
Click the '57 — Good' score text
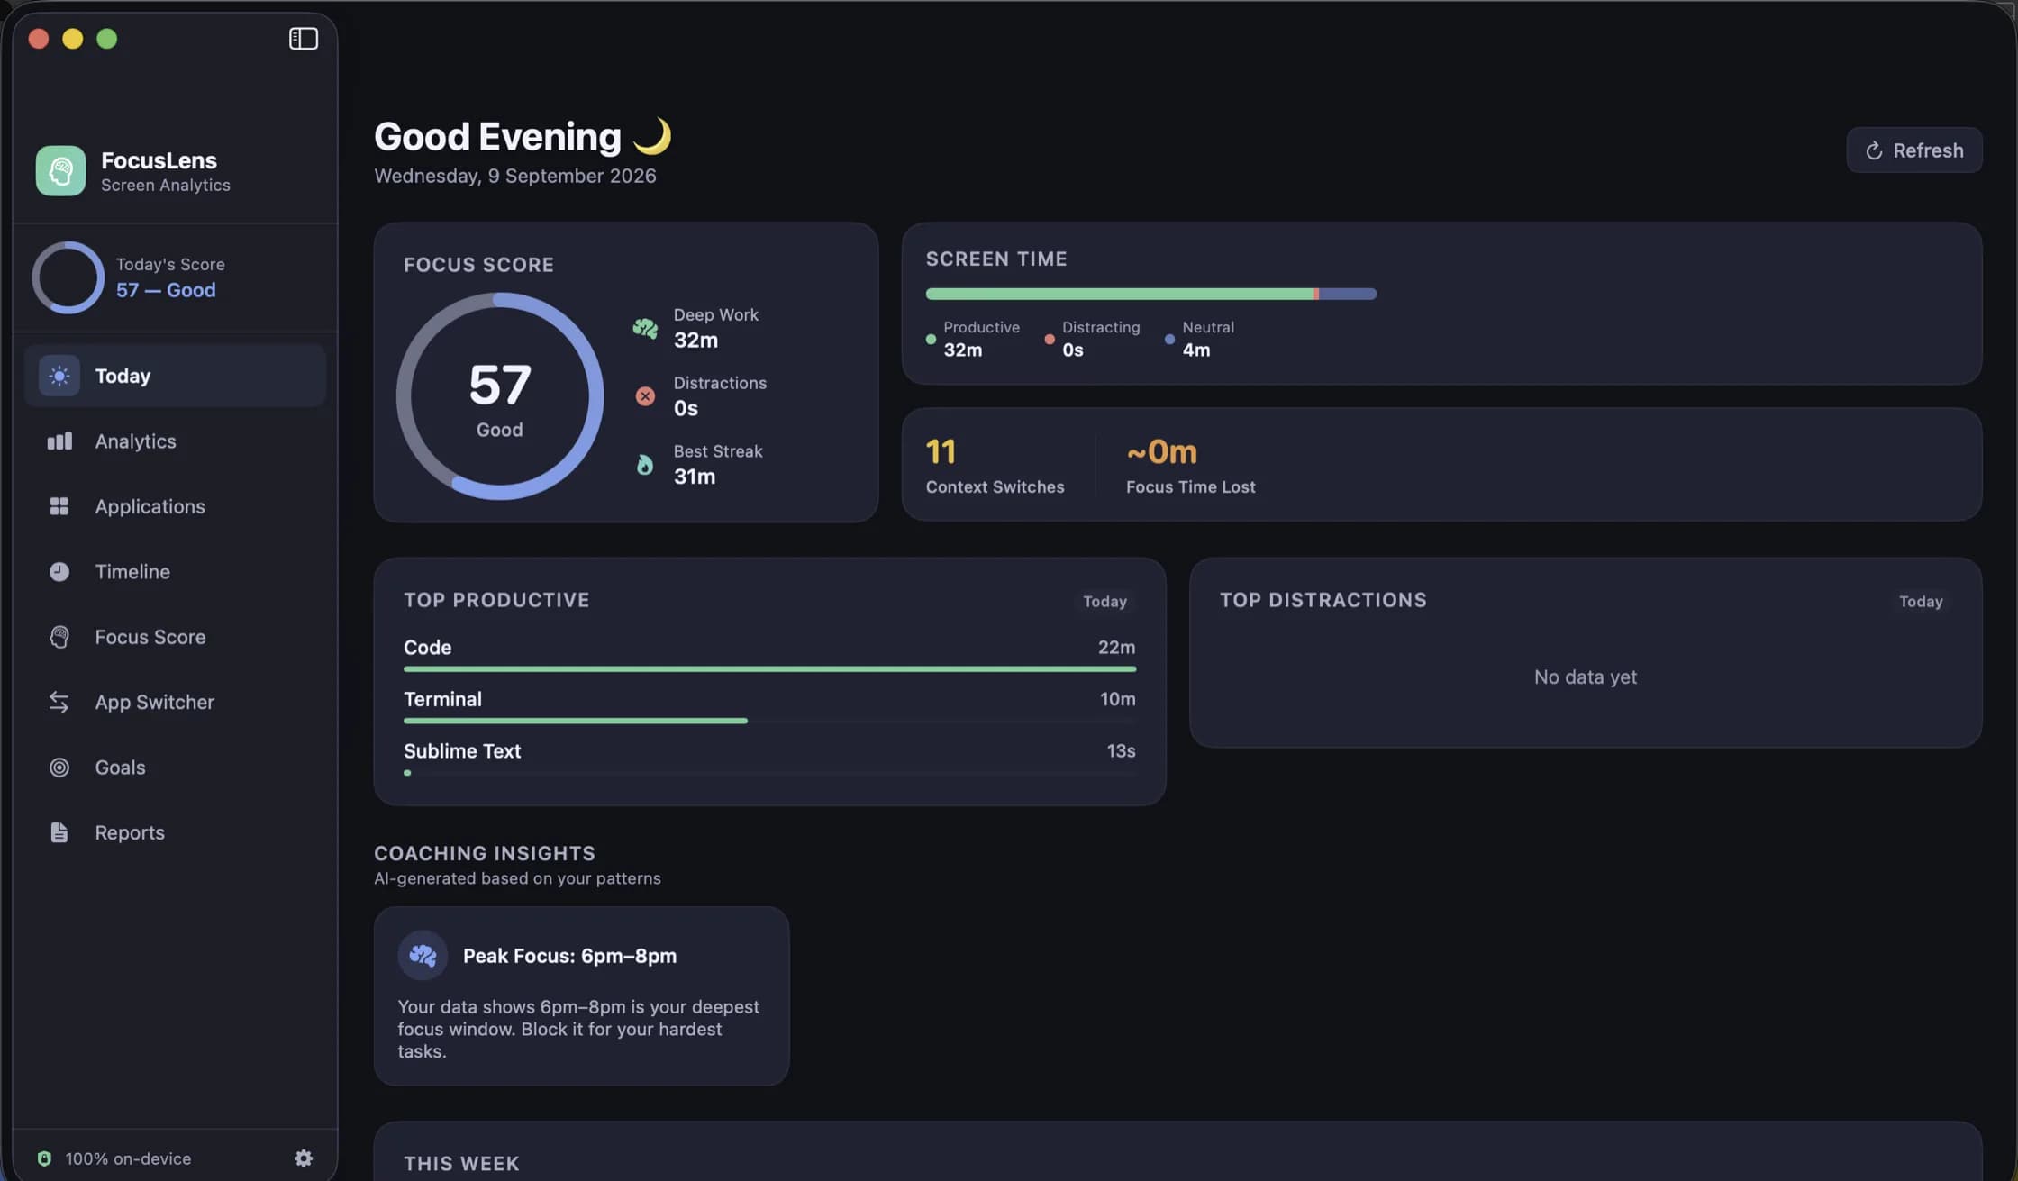pos(166,290)
